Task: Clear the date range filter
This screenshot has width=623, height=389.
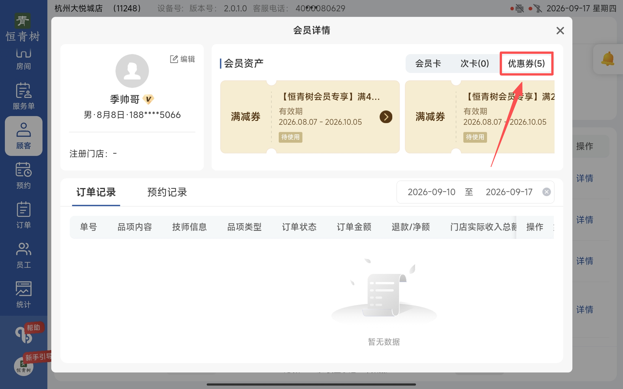Action: pos(546,192)
